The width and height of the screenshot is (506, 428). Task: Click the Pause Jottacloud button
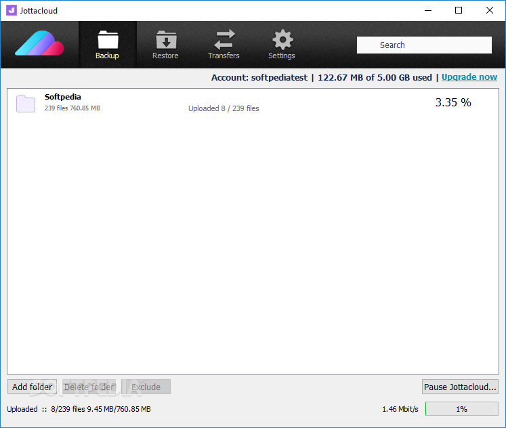click(x=460, y=387)
